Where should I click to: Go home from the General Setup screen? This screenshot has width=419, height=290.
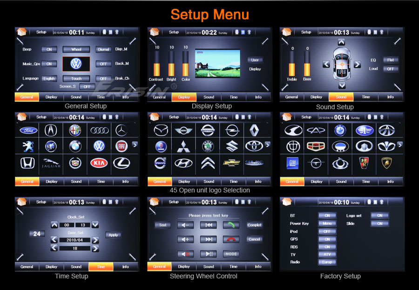click(x=21, y=32)
